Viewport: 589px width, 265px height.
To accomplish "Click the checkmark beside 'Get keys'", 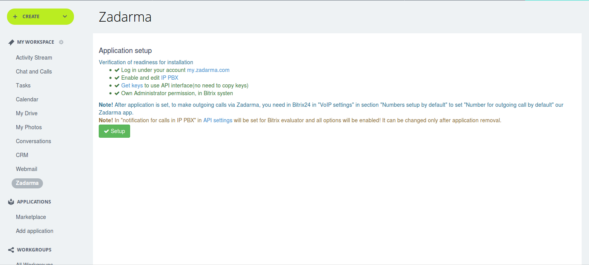I will tap(117, 85).
